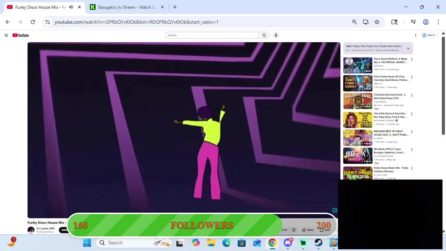446x251 pixels.
Task: Click the Share button under the video
Action: point(308,230)
